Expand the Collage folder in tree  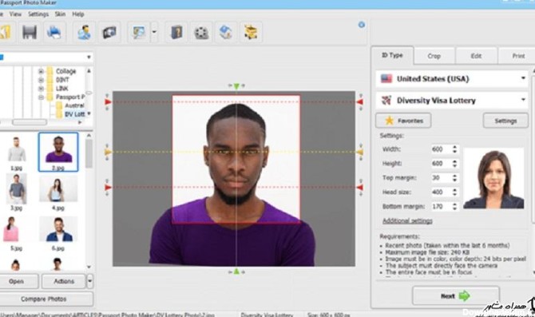click(41, 71)
